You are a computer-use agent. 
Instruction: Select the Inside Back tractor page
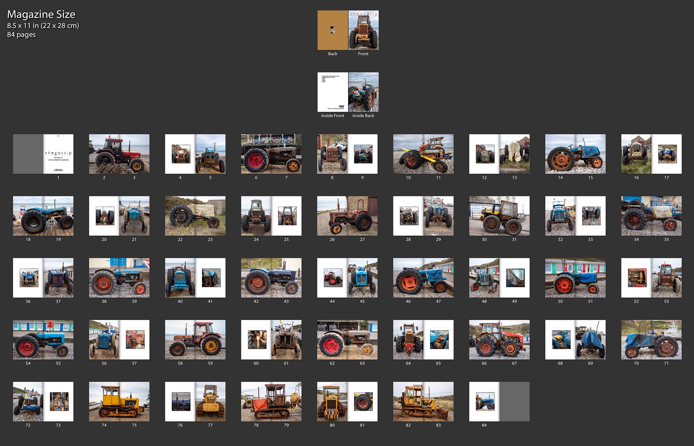(363, 92)
